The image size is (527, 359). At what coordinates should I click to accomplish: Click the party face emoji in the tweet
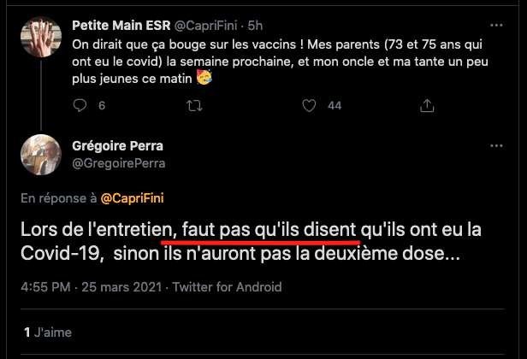204,78
